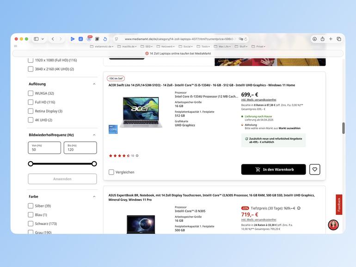Viewport: 356px width, 267px height.
Task: Click the page vertical scrollbar thumb
Action: [344, 128]
